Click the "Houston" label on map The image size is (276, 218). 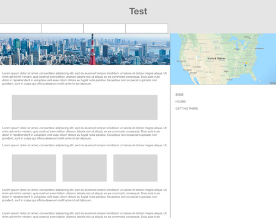(230, 79)
